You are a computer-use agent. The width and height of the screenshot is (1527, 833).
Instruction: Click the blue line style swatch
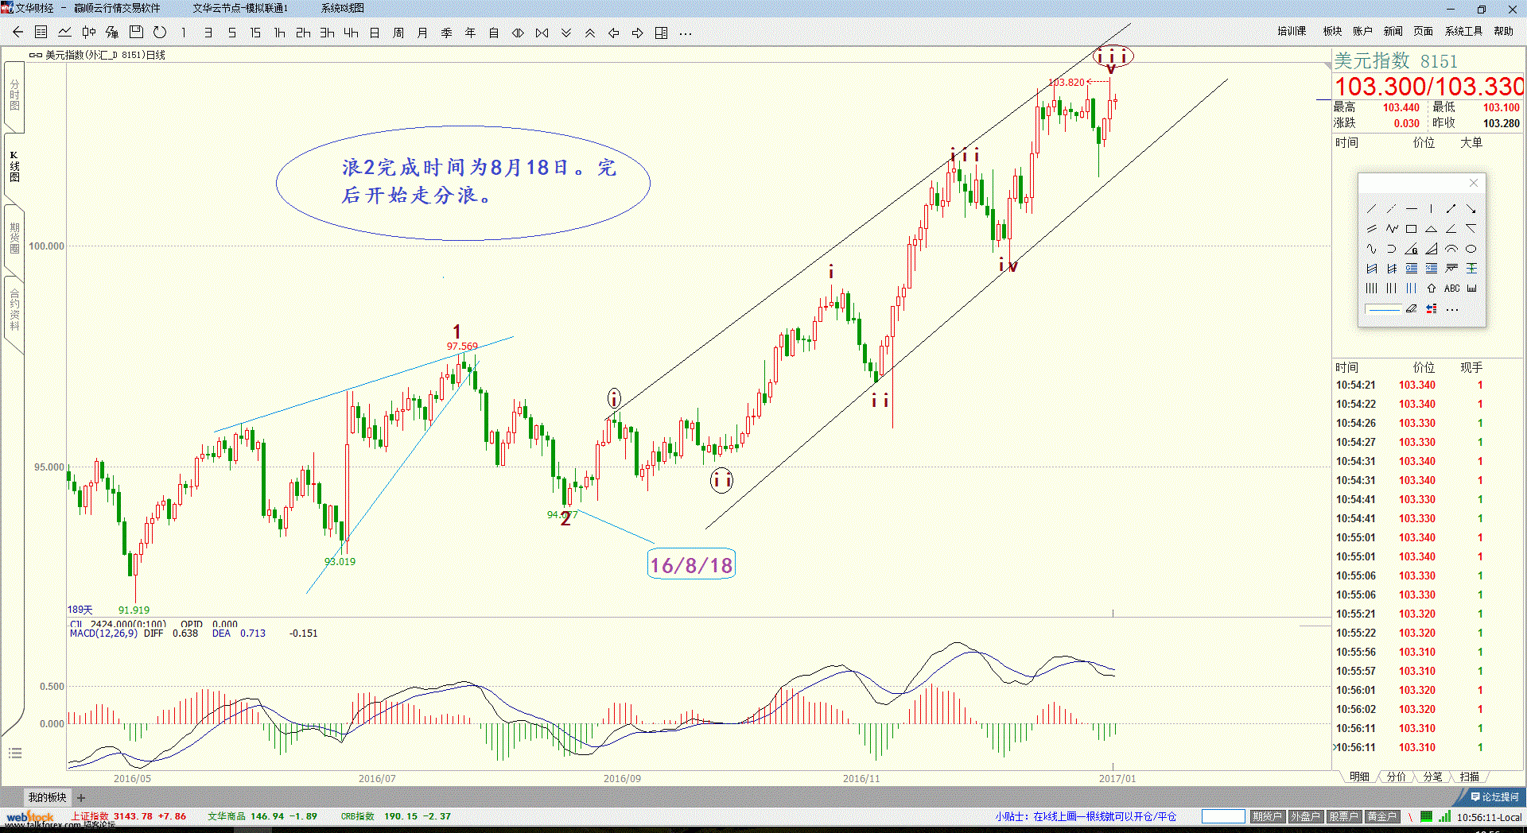(1383, 308)
